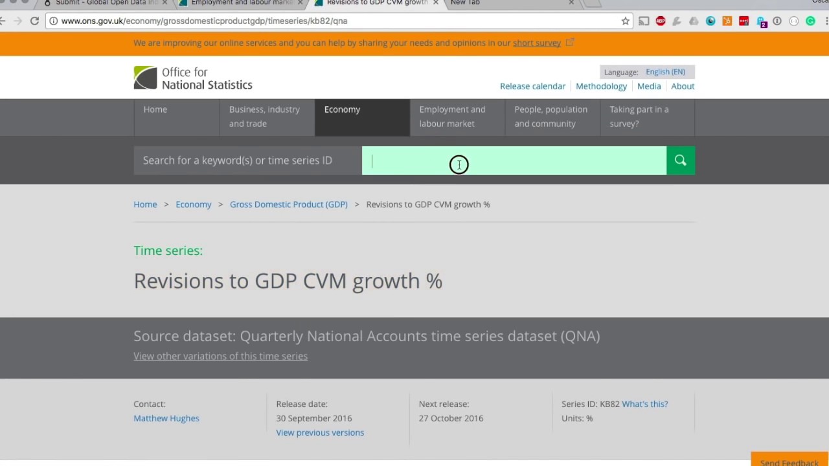Open the HubSpot extension icon
The image size is (829, 466).
[727, 21]
